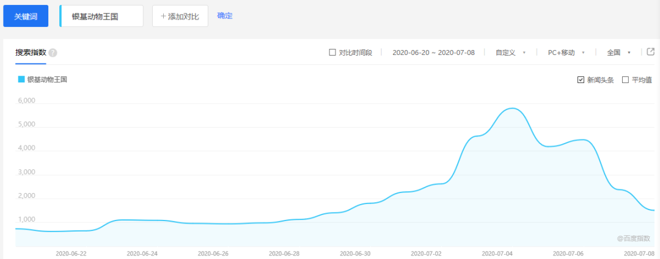The width and height of the screenshot is (660, 259).
Task: Click the 4,000 y-axis value
Action: (x=26, y=148)
